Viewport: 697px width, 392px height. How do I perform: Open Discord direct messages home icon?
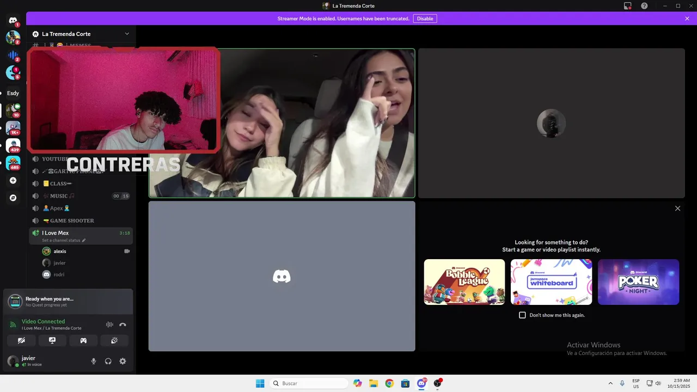pos(13,21)
